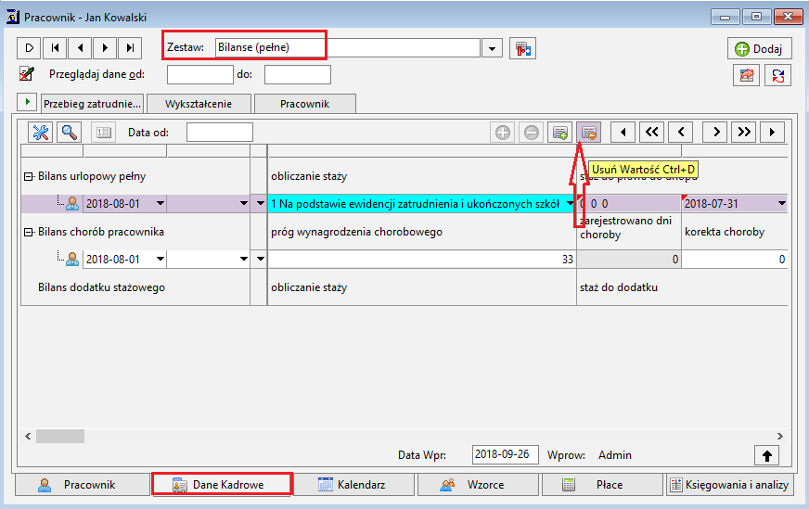Open the Dane Kadrowe bottom tab

pyautogui.click(x=223, y=485)
